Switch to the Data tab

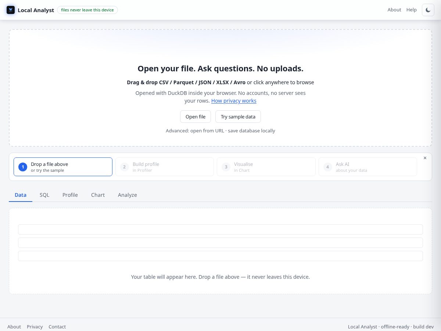(x=21, y=195)
